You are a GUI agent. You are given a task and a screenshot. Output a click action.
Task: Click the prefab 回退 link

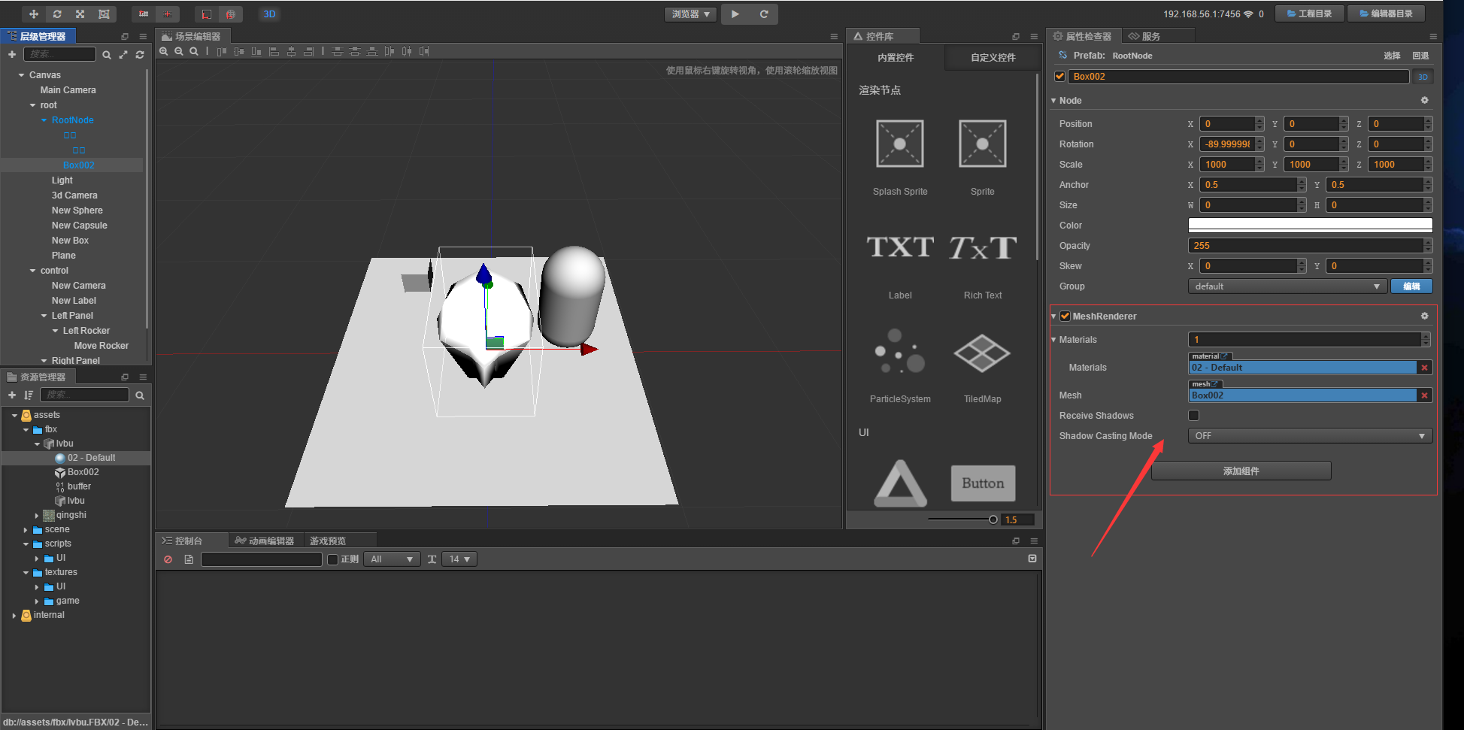1420,56
